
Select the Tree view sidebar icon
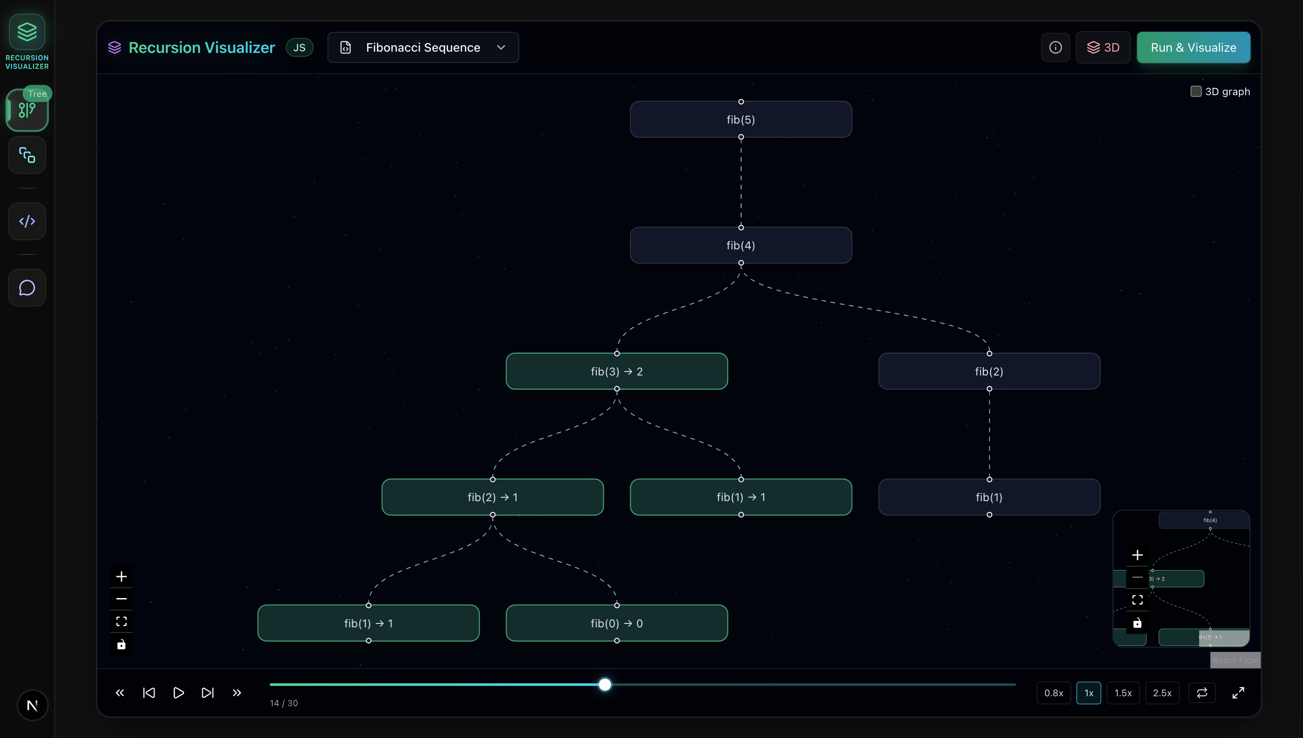pos(27,110)
